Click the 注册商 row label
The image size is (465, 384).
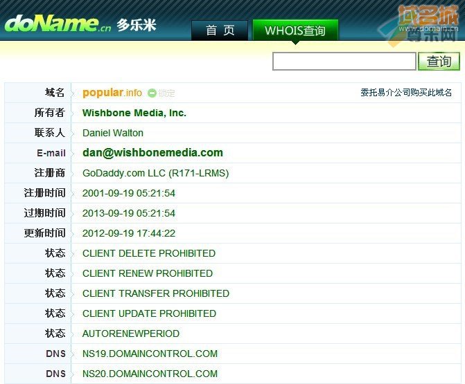pos(49,173)
